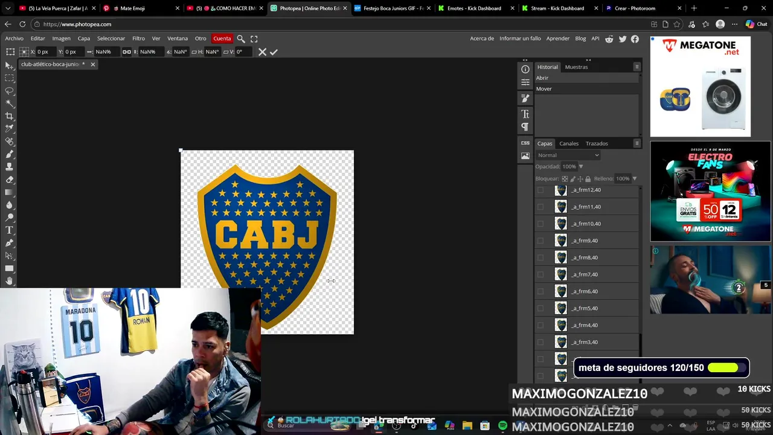The height and width of the screenshot is (435, 773).
Task: Select the Rectangle Select tool
Action: tap(10, 78)
